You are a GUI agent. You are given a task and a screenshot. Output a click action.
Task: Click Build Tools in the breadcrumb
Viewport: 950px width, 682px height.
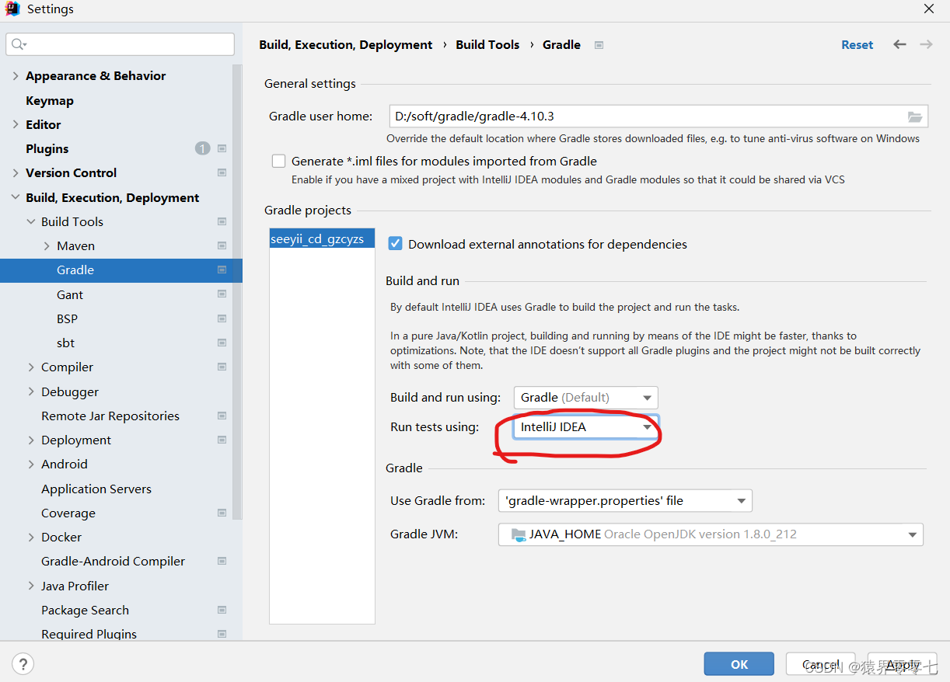pos(487,44)
